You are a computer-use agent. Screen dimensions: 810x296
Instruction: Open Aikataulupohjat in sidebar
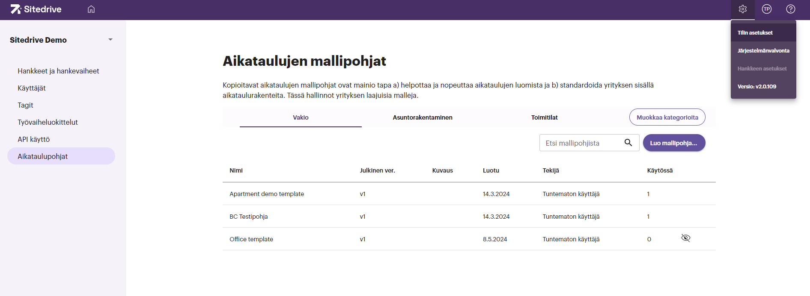coord(61,156)
